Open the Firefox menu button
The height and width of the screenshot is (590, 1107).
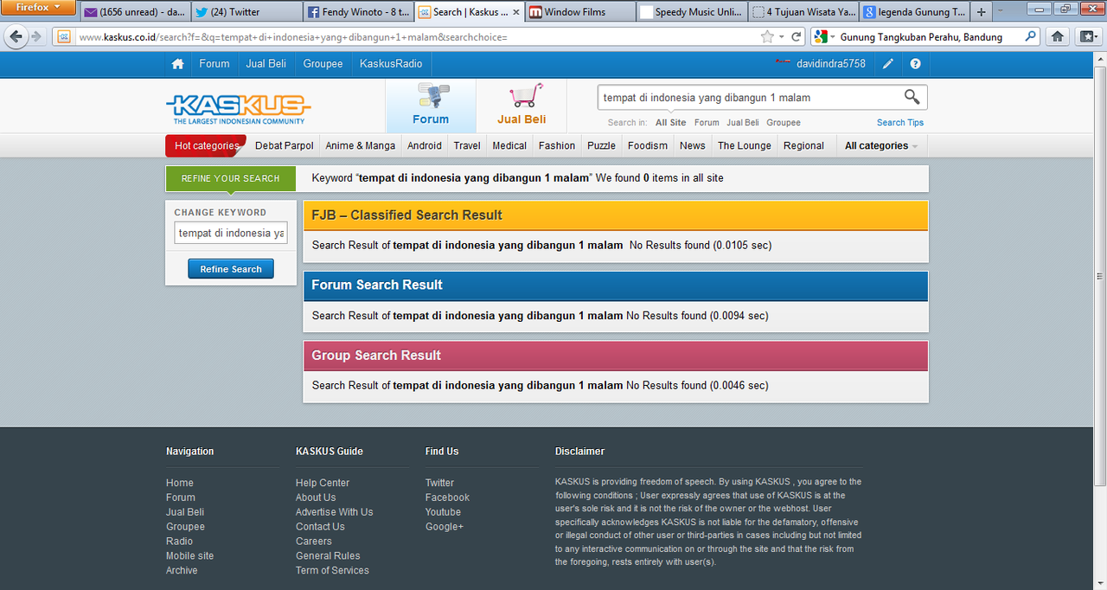[39, 8]
